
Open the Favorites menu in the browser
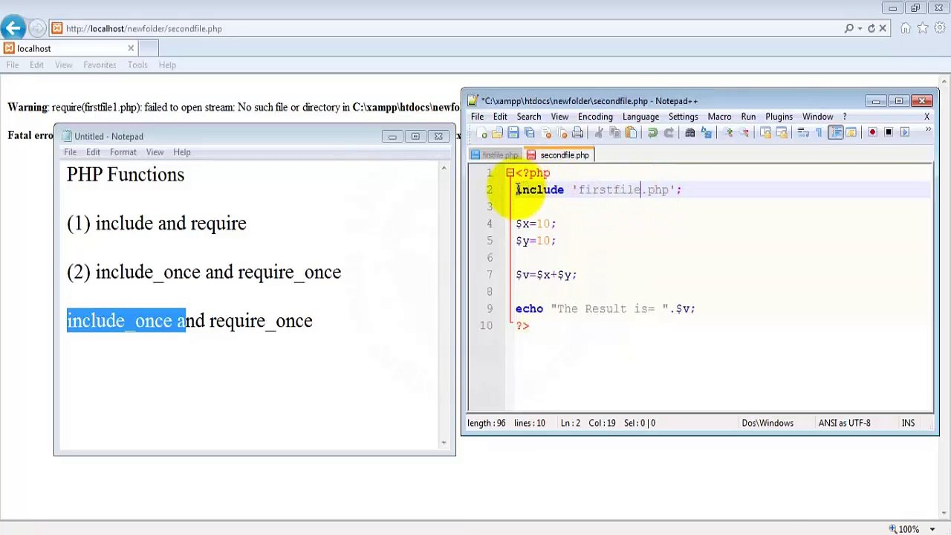(x=100, y=65)
